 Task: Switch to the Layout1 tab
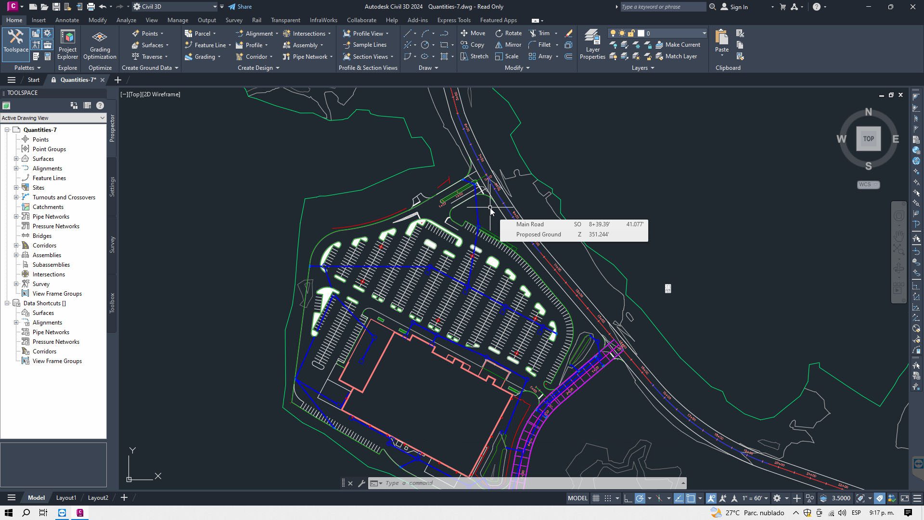(66, 498)
